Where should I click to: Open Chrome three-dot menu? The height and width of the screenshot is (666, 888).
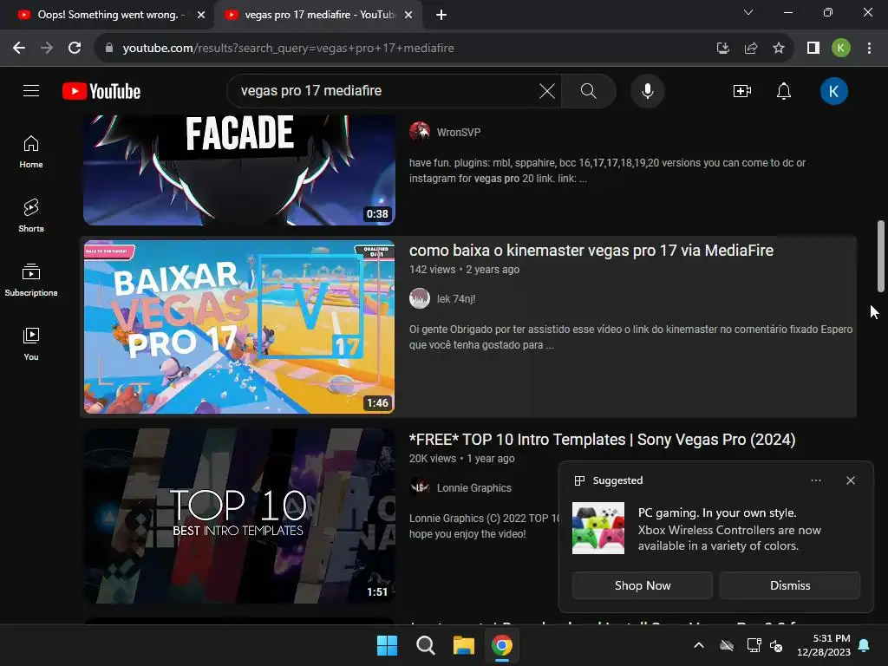point(869,49)
